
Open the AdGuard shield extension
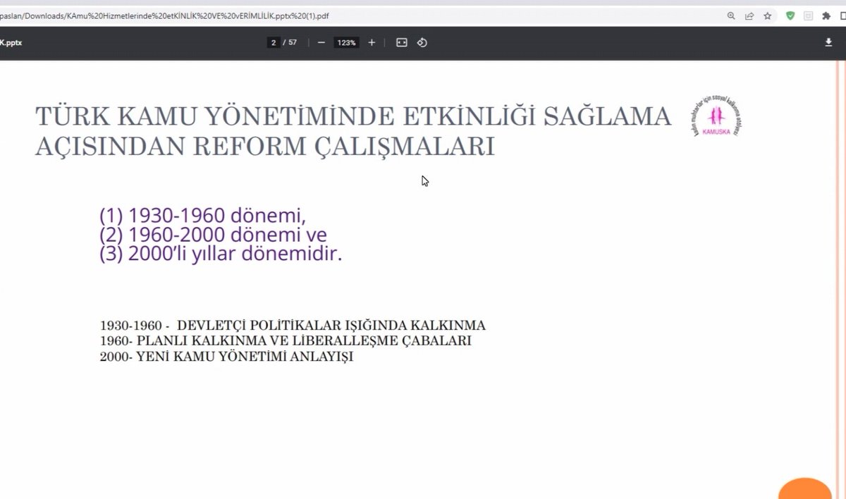click(x=790, y=14)
